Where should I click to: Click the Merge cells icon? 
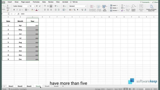[x=64, y=10]
